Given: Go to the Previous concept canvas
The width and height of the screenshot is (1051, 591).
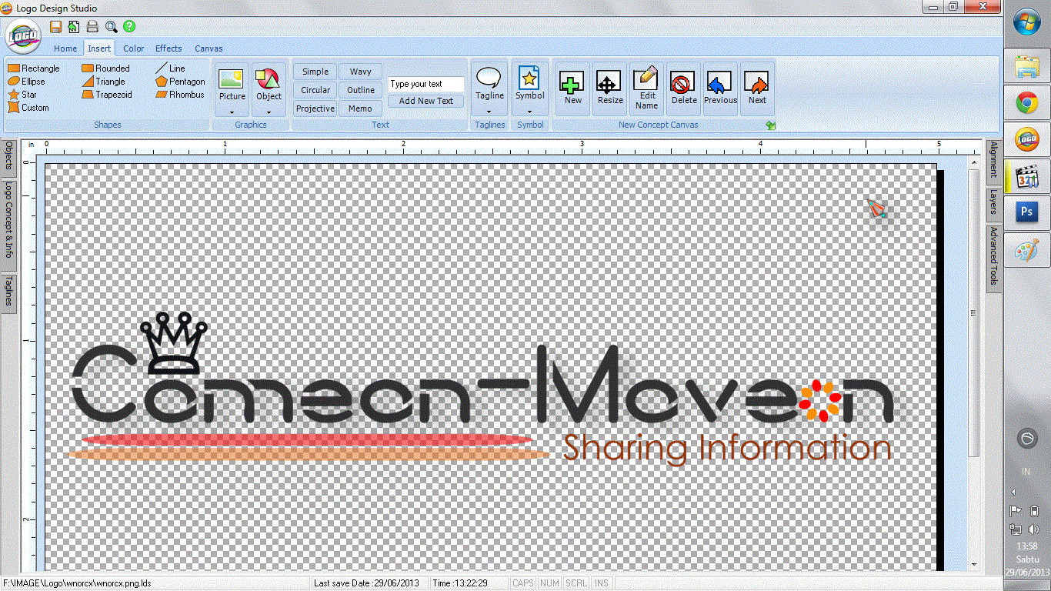Looking at the screenshot, I should click(720, 89).
